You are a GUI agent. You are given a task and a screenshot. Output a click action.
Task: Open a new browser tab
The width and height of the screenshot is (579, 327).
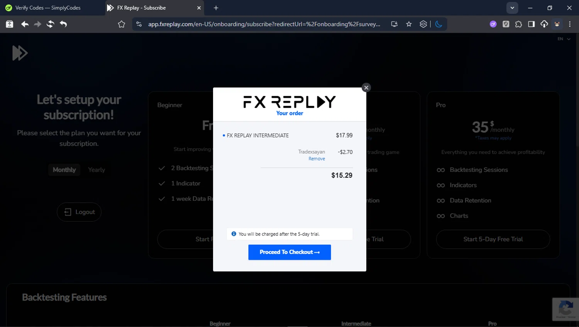click(216, 8)
